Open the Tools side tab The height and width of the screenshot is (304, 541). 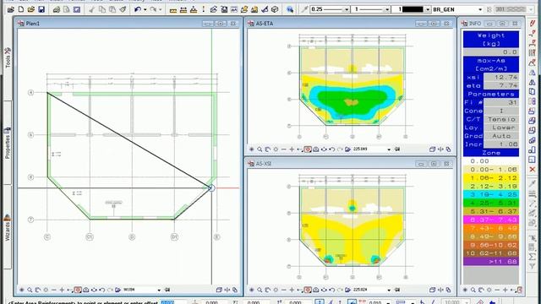pyautogui.click(x=8, y=58)
